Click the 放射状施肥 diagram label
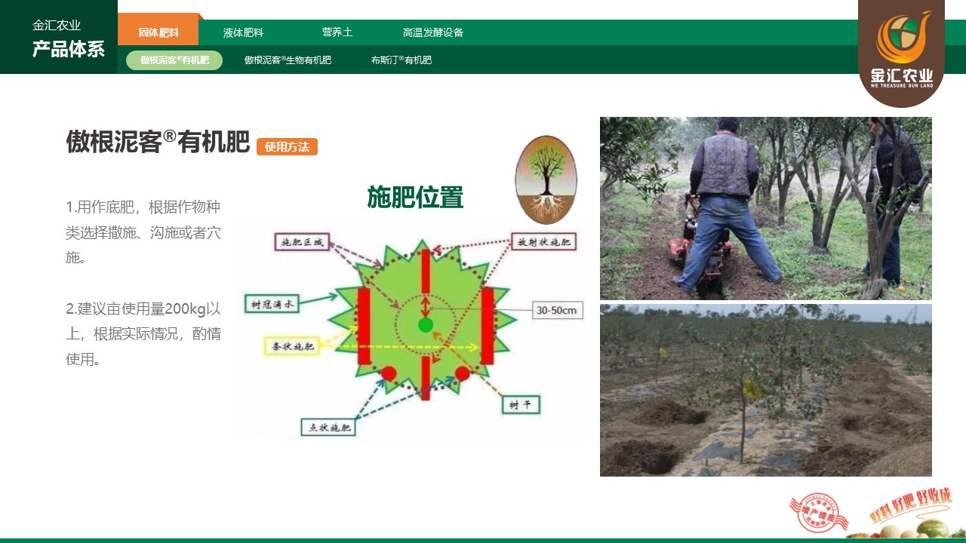Screen dimensions: 966x543 tap(544, 242)
